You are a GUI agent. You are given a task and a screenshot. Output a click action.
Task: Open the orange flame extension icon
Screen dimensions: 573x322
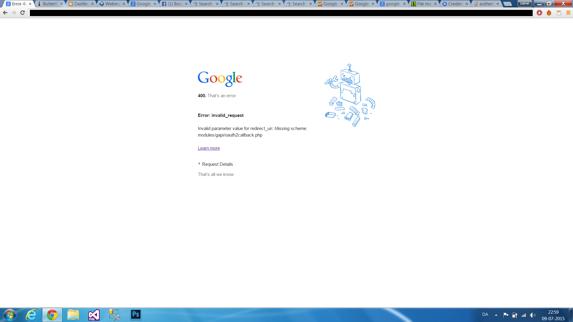coord(549,13)
